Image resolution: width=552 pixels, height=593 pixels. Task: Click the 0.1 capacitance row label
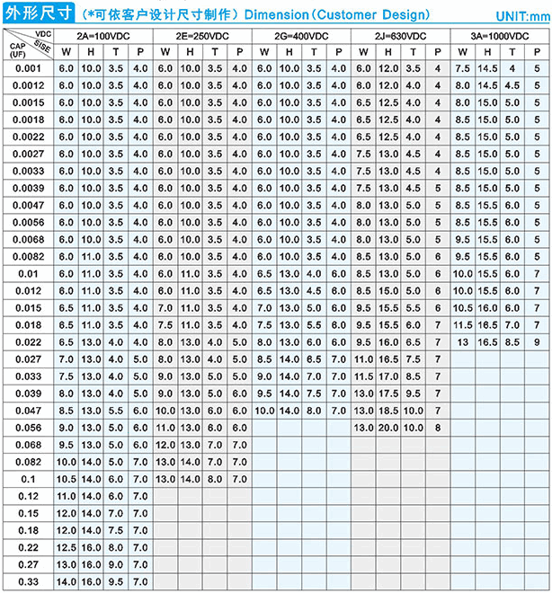[27, 479]
